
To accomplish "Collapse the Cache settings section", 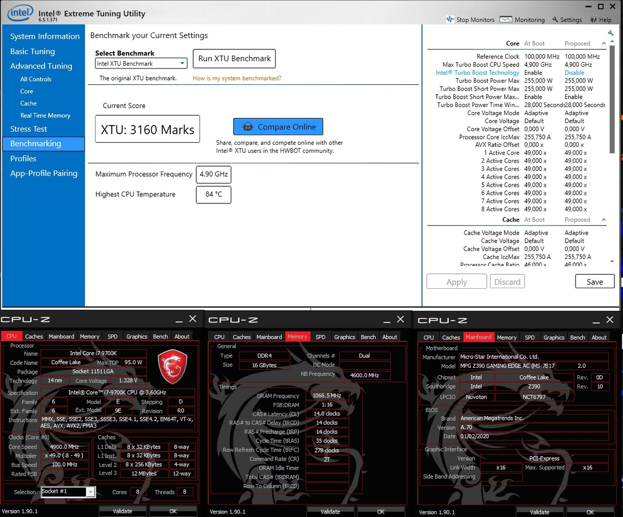I will tap(604, 220).
